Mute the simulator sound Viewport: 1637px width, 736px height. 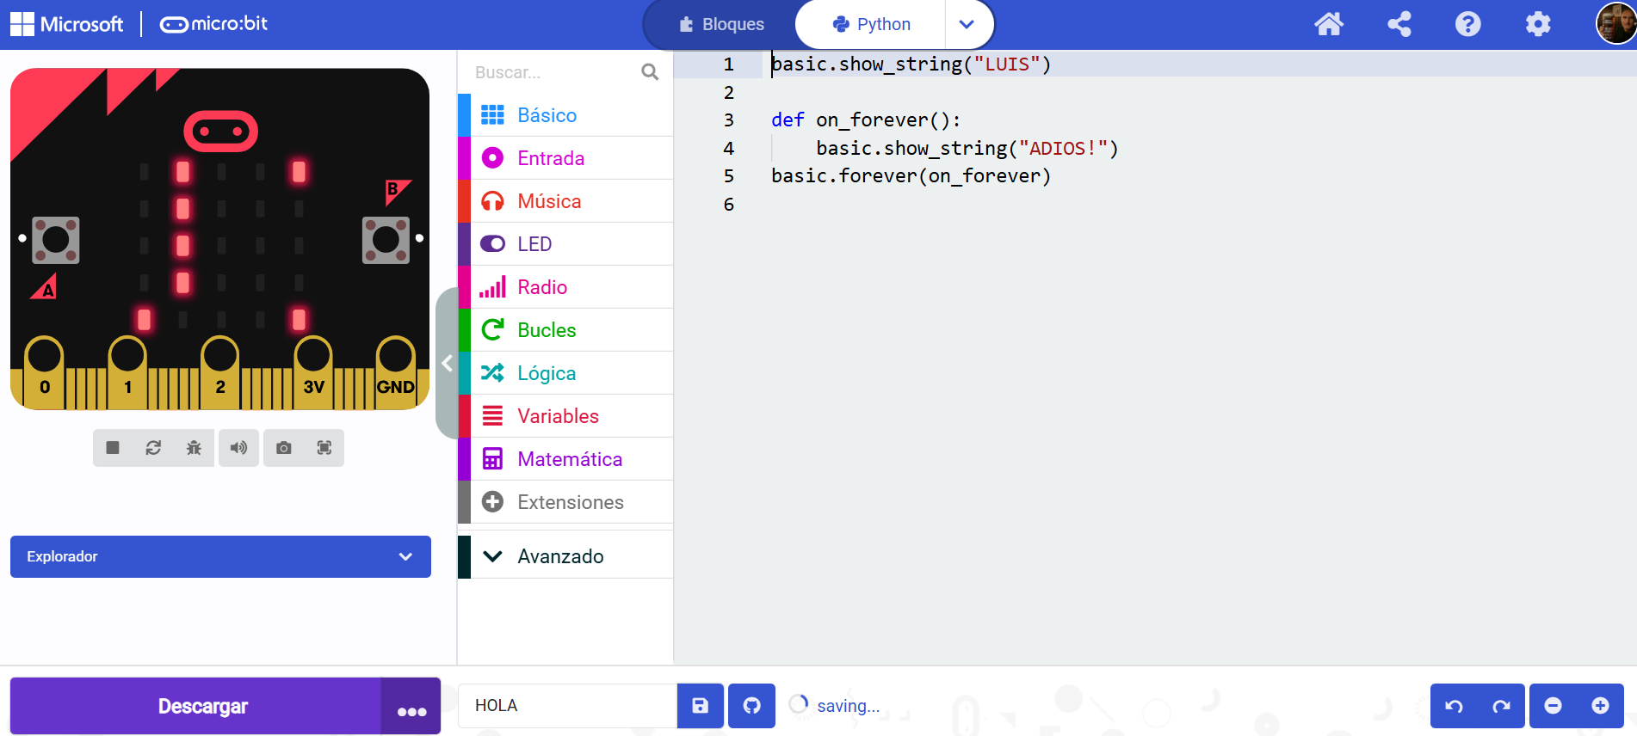pyautogui.click(x=238, y=448)
